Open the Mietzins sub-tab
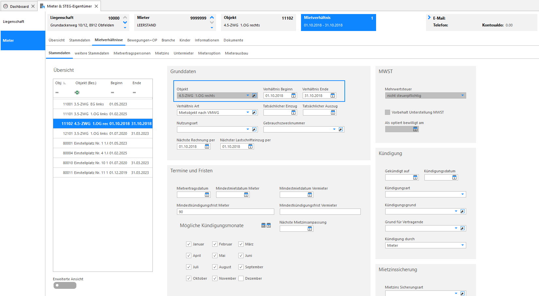This screenshot has height=296, width=539. [x=162, y=53]
